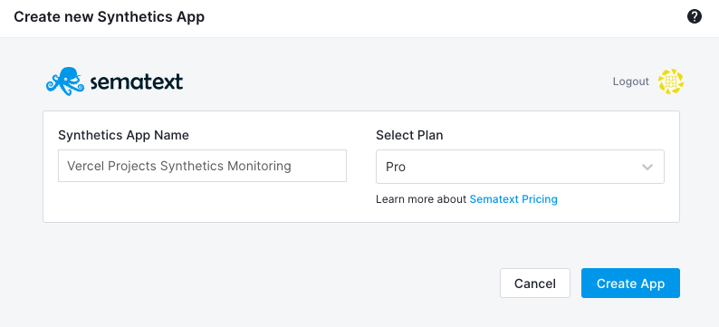Click the Learn more about text
The width and height of the screenshot is (719, 327).
(421, 199)
